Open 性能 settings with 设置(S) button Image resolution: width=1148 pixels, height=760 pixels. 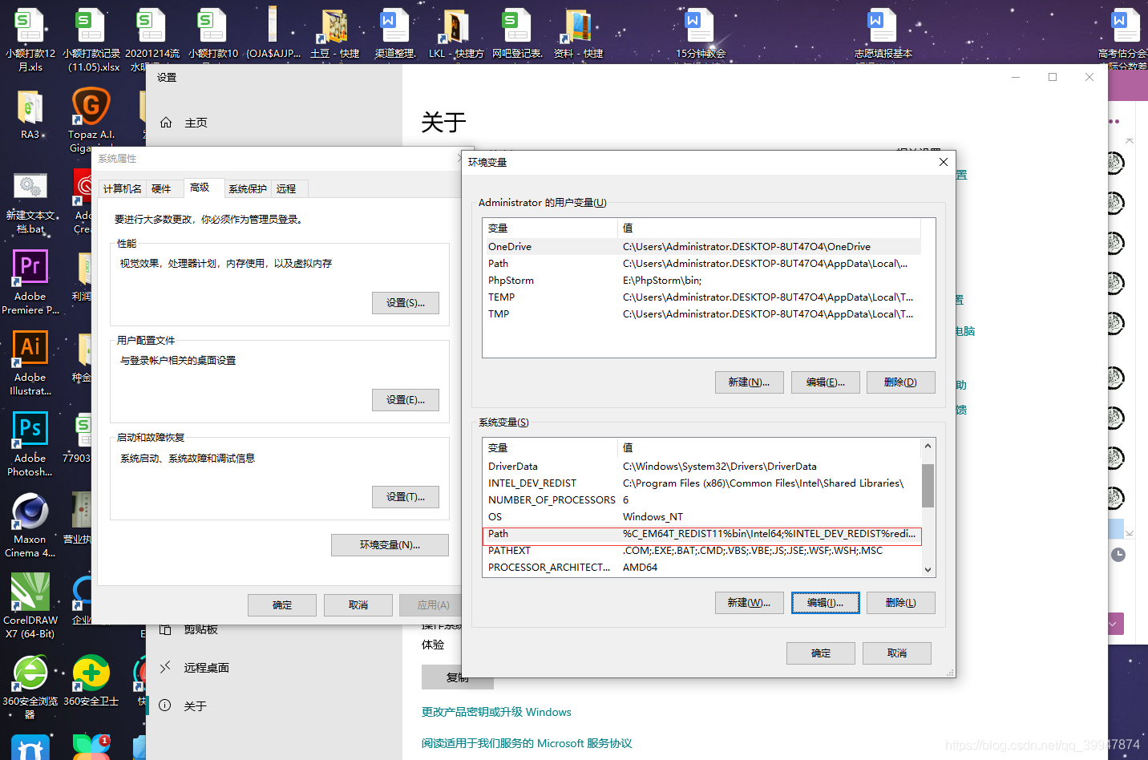point(406,303)
